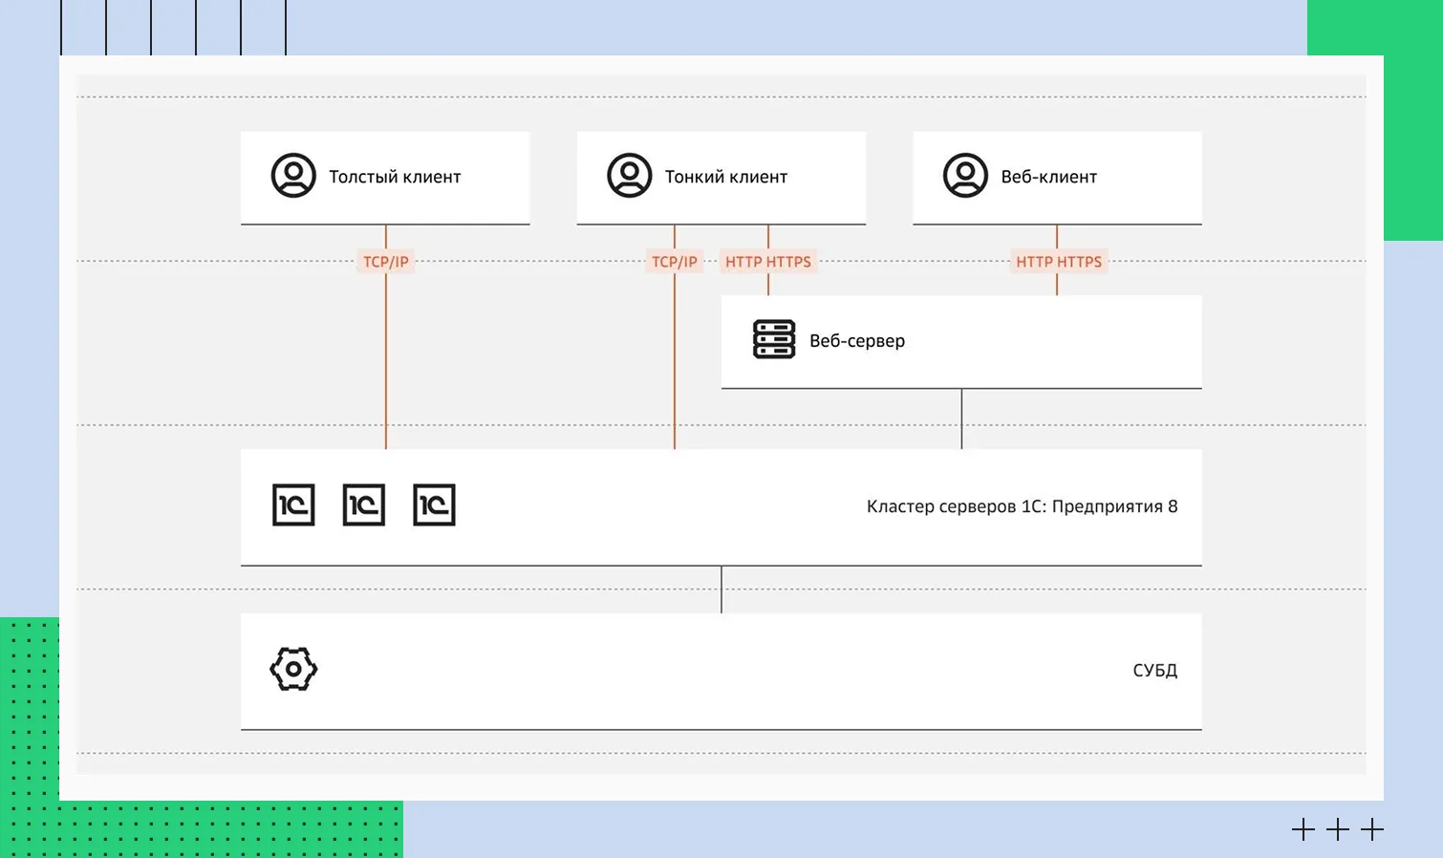Click the first 1C logo in the cluster
The image size is (1443, 858).
293,504
